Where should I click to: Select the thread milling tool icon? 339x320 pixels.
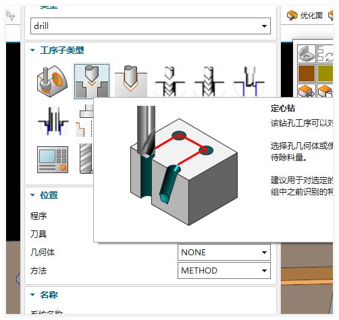[x=86, y=158]
